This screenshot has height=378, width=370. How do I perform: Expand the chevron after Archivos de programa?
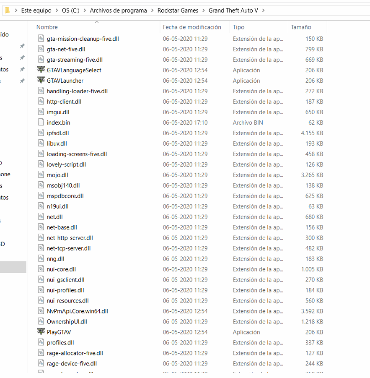tap(153, 10)
